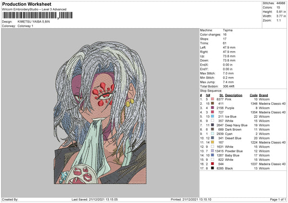Click the 'Deep Navy Blue' description text

pos(236,125)
